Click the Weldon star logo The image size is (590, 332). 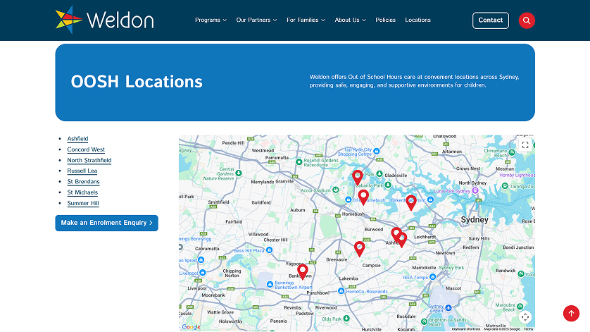pos(69,20)
